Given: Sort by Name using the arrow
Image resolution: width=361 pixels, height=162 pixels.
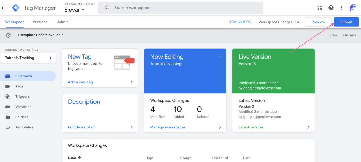Looking at the screenshot, I should 79,158.
